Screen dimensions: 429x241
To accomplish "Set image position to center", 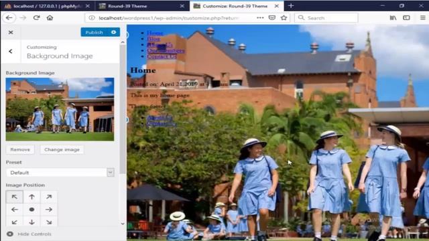I will [32, 210].
